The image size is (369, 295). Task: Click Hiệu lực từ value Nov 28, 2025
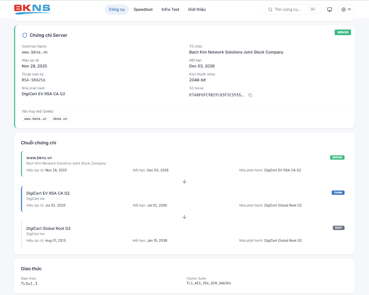[x=34, y=66]
